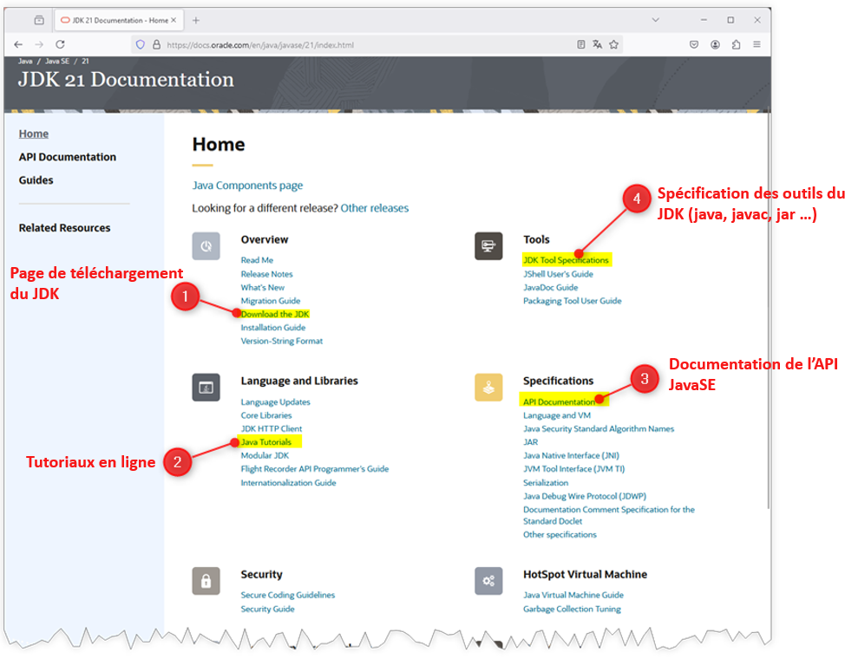Bookmark this page with the star icon

tap(613, 44)
